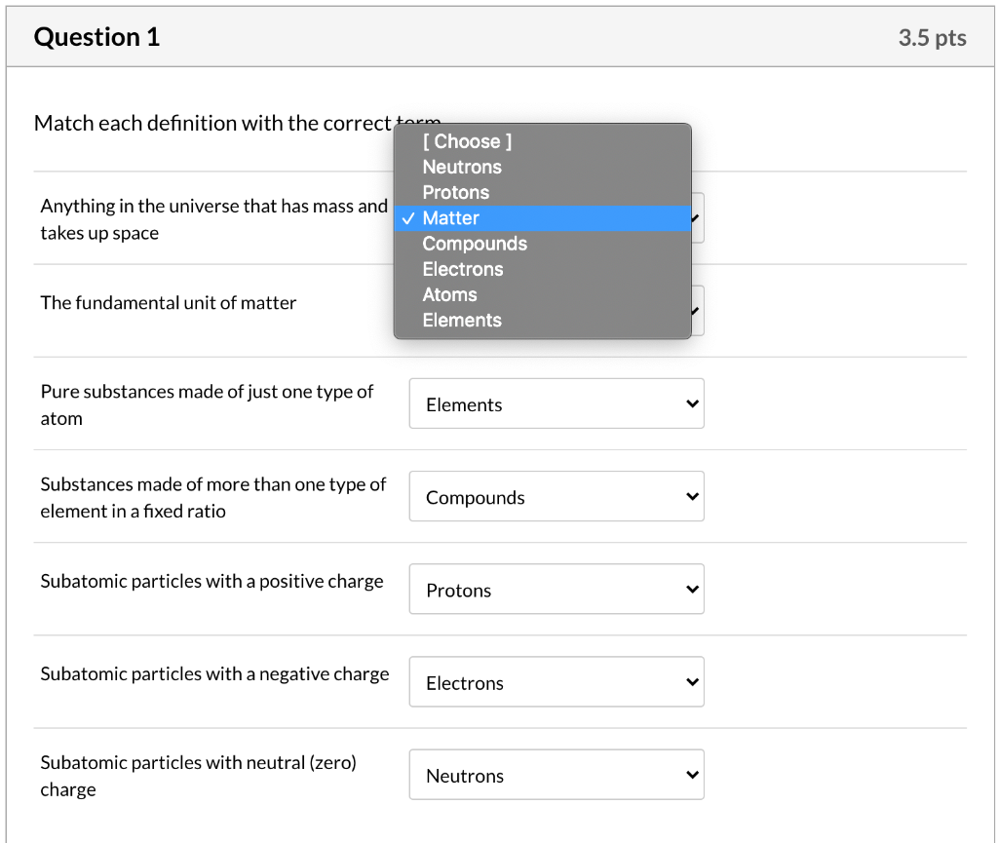
Task: Open the positive charge answer dropdown
Action: tap(556, 590)
